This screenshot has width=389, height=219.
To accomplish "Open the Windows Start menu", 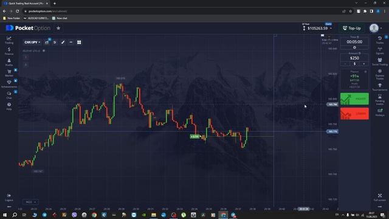I will tap(5, 215).
